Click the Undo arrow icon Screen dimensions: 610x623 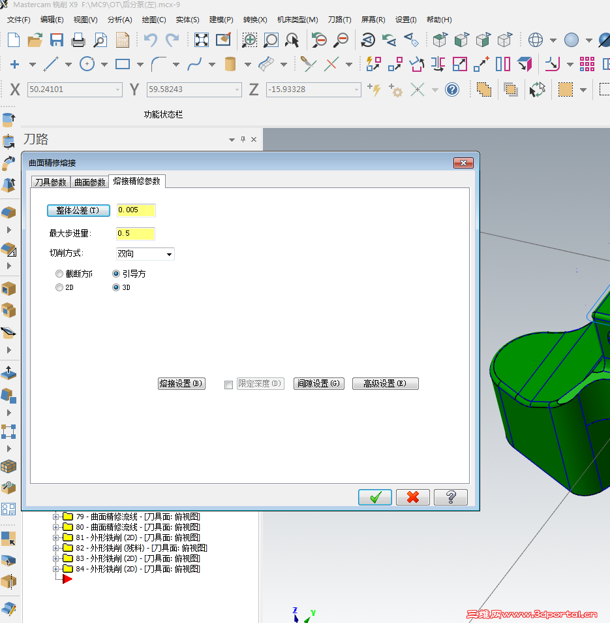pos(151,40)
